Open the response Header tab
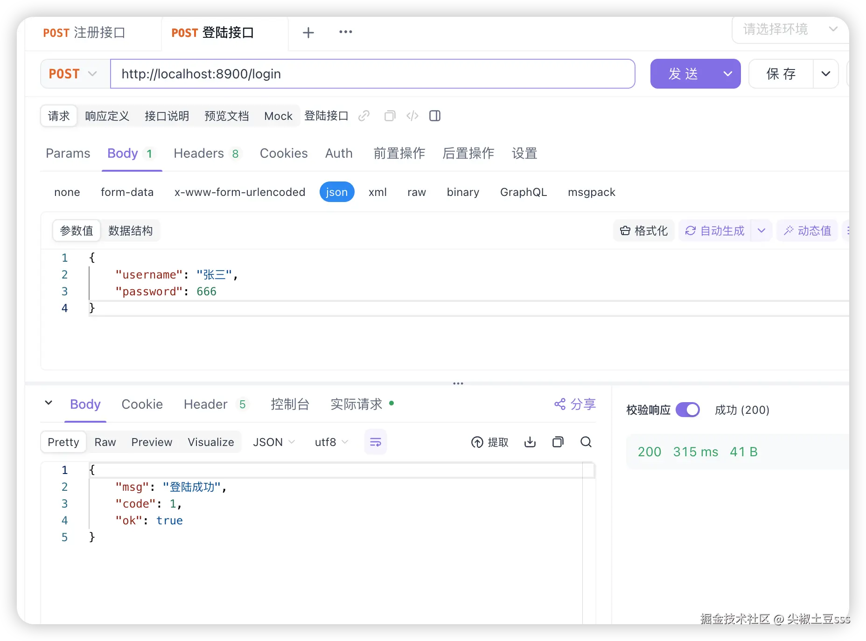Image resolution: width=866 pixels, height=641 pixels. (216, 404)
